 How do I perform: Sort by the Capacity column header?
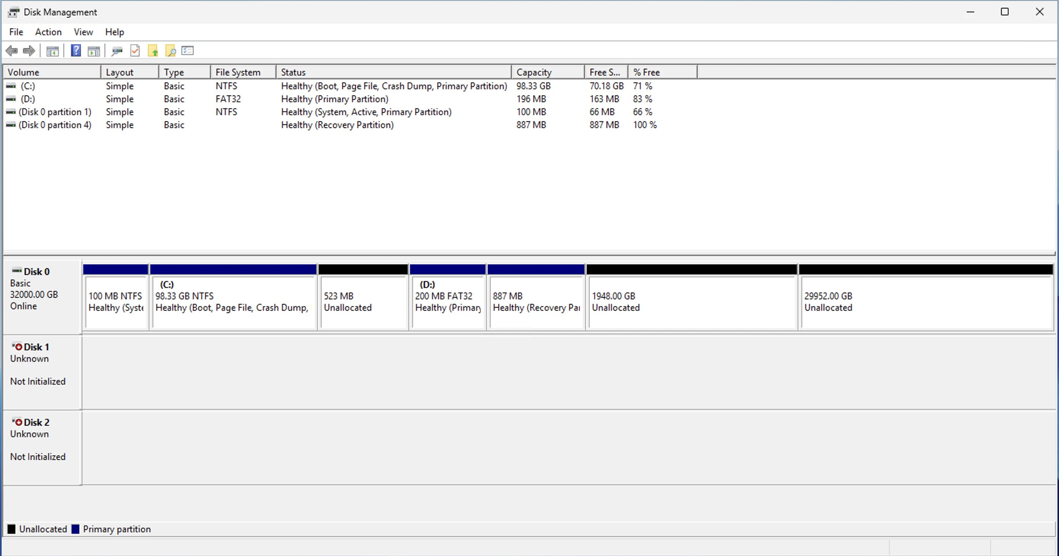(x=548, y=72)
